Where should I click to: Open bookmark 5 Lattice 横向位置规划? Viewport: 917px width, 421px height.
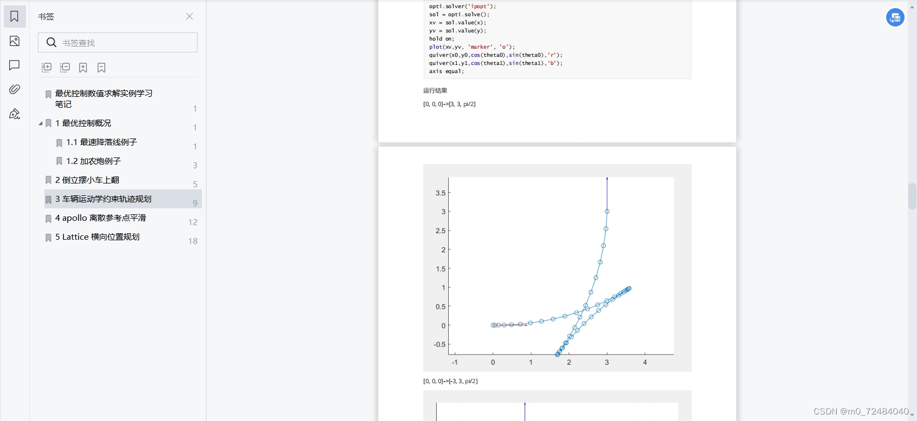(97, 237)
